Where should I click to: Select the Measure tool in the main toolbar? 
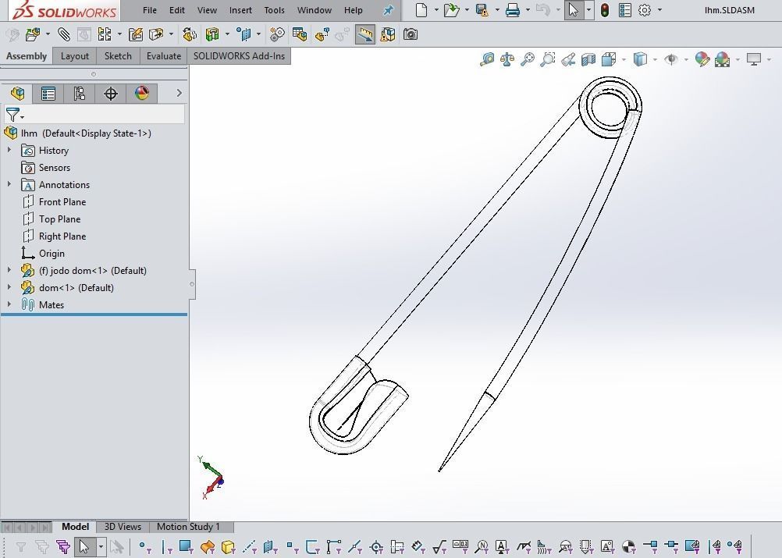[x=364, y=34]
